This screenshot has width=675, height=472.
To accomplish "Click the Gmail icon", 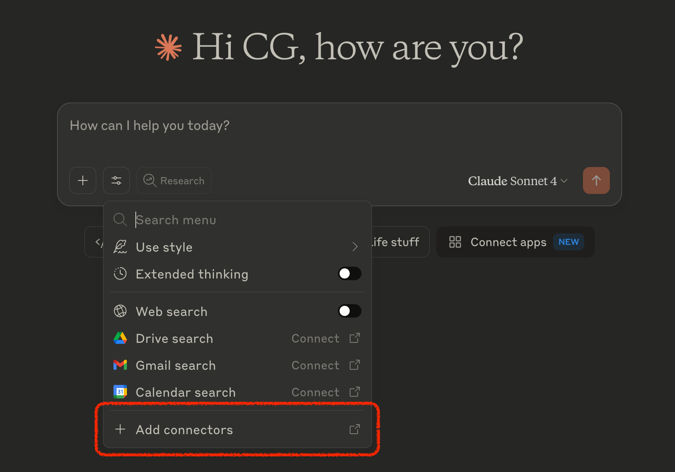I will coord(120,365).
